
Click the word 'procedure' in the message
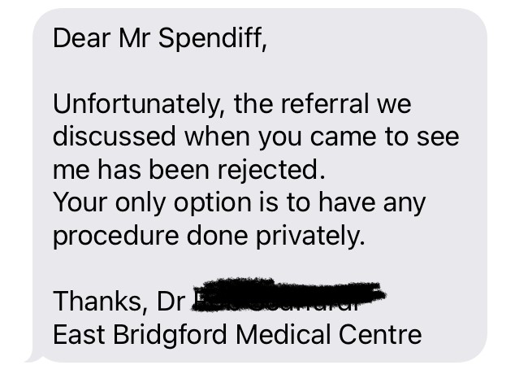tap(116, 237)
